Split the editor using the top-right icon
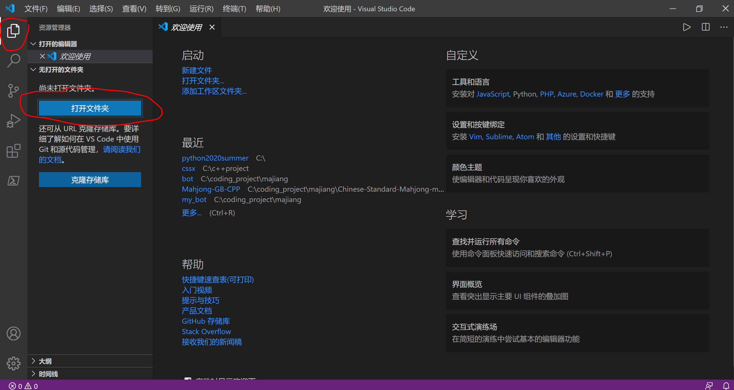Viewport: 734px width, 390px height. 706,27
